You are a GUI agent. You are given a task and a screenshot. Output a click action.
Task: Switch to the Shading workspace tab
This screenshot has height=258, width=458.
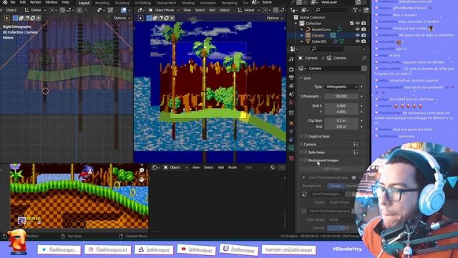[187, 3]
